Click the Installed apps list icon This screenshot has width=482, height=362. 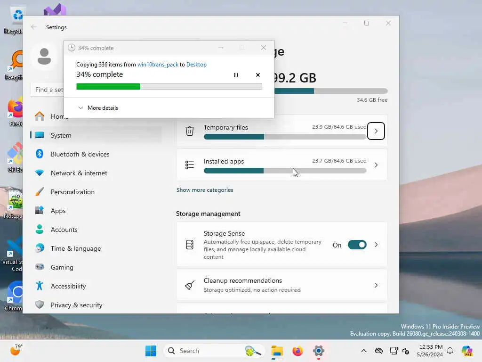[x=190, y=165]
